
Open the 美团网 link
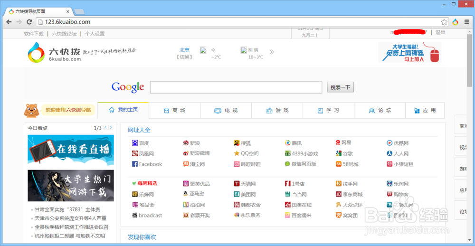pyautogui.click(x=248, y=195)
